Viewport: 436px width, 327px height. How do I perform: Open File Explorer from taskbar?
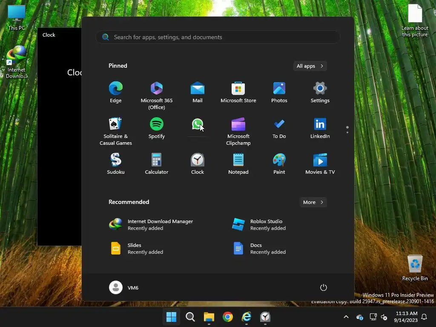[x=209, y=317]
